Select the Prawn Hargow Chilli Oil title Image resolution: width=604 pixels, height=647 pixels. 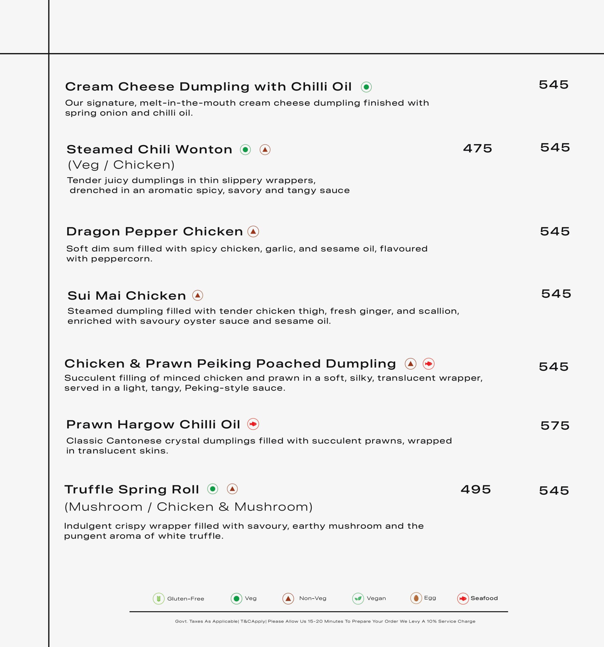pyautogui.click(x=153, y=425)
